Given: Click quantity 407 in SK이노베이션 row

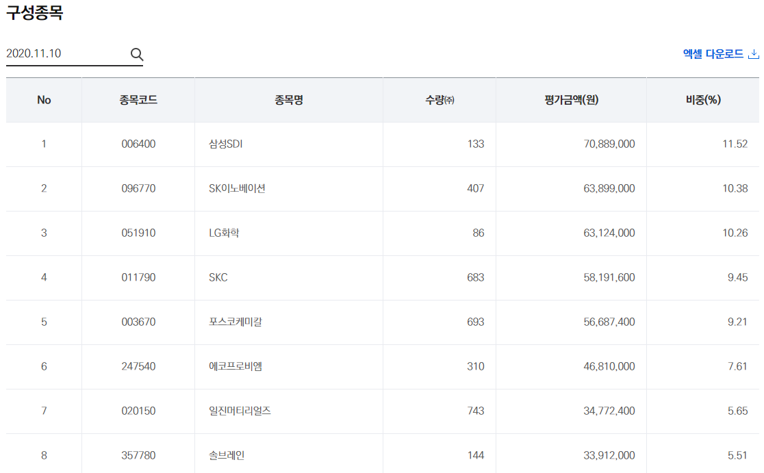Looking at the screenshot, I should [476, 188].
